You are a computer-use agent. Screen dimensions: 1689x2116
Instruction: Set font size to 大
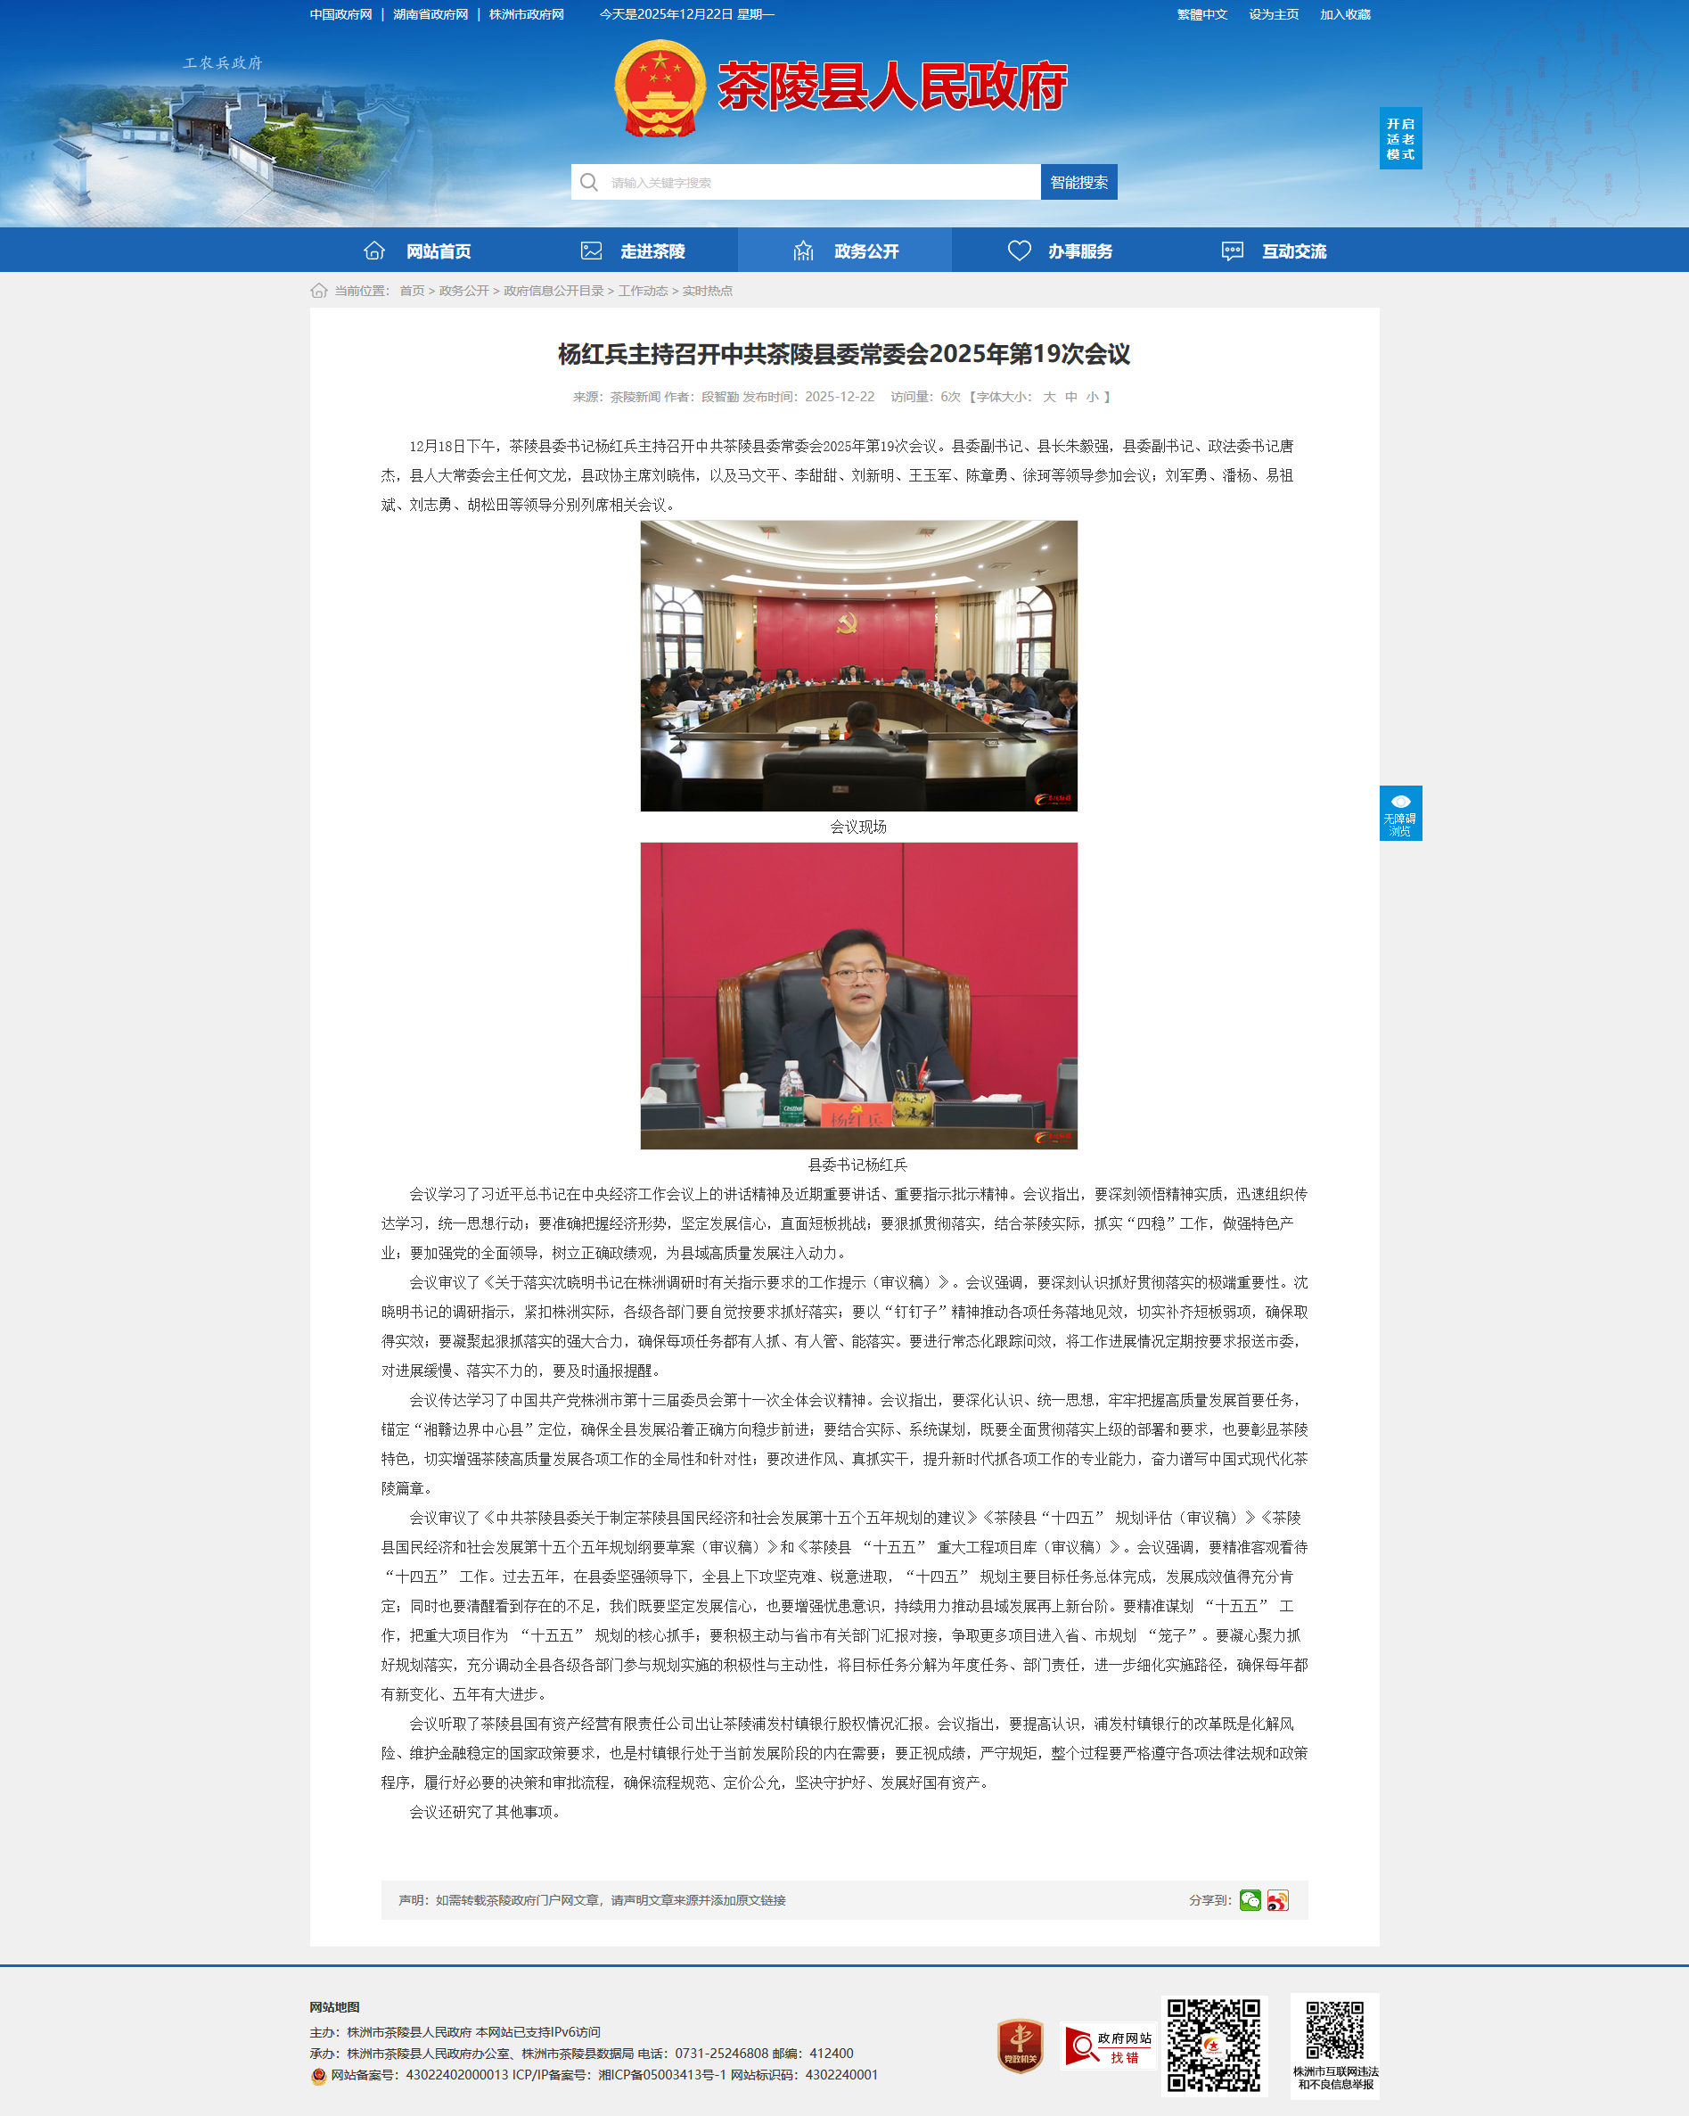click(x=1048, y=397)
